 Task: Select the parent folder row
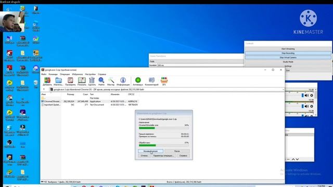[x=89, y=98]
